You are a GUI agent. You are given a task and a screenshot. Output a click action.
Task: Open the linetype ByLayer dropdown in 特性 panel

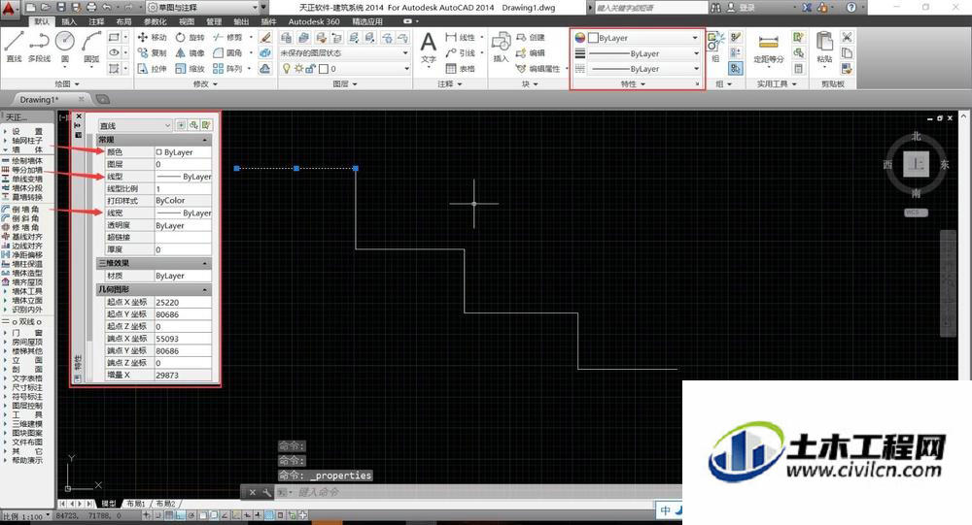coord(643,69)
